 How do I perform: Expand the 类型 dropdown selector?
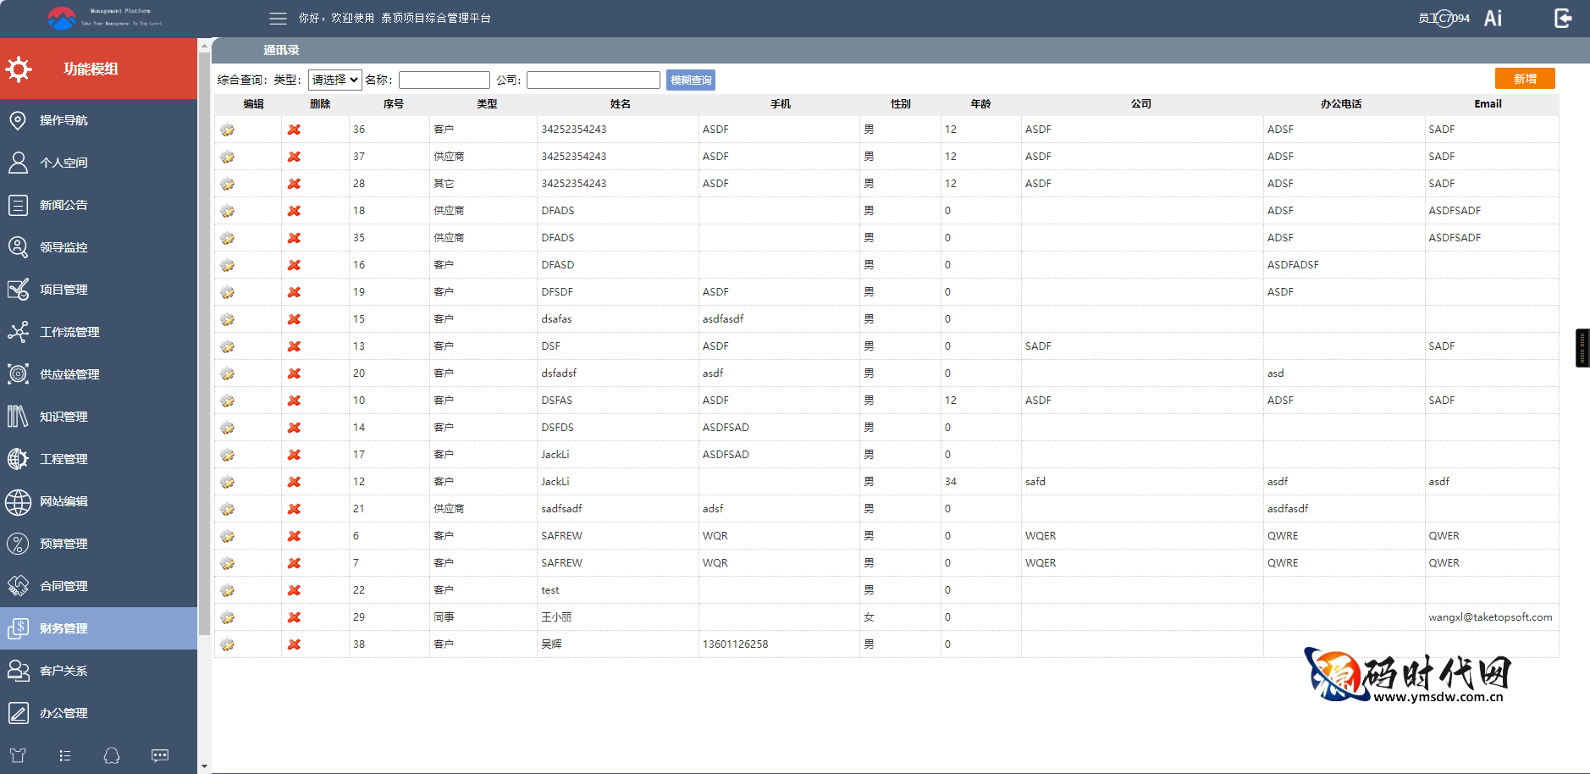[334, 80]
